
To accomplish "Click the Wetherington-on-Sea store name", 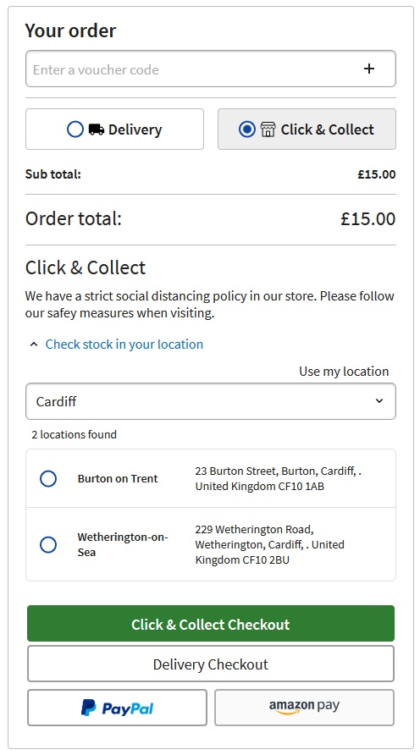I will [x=123, y=544].
